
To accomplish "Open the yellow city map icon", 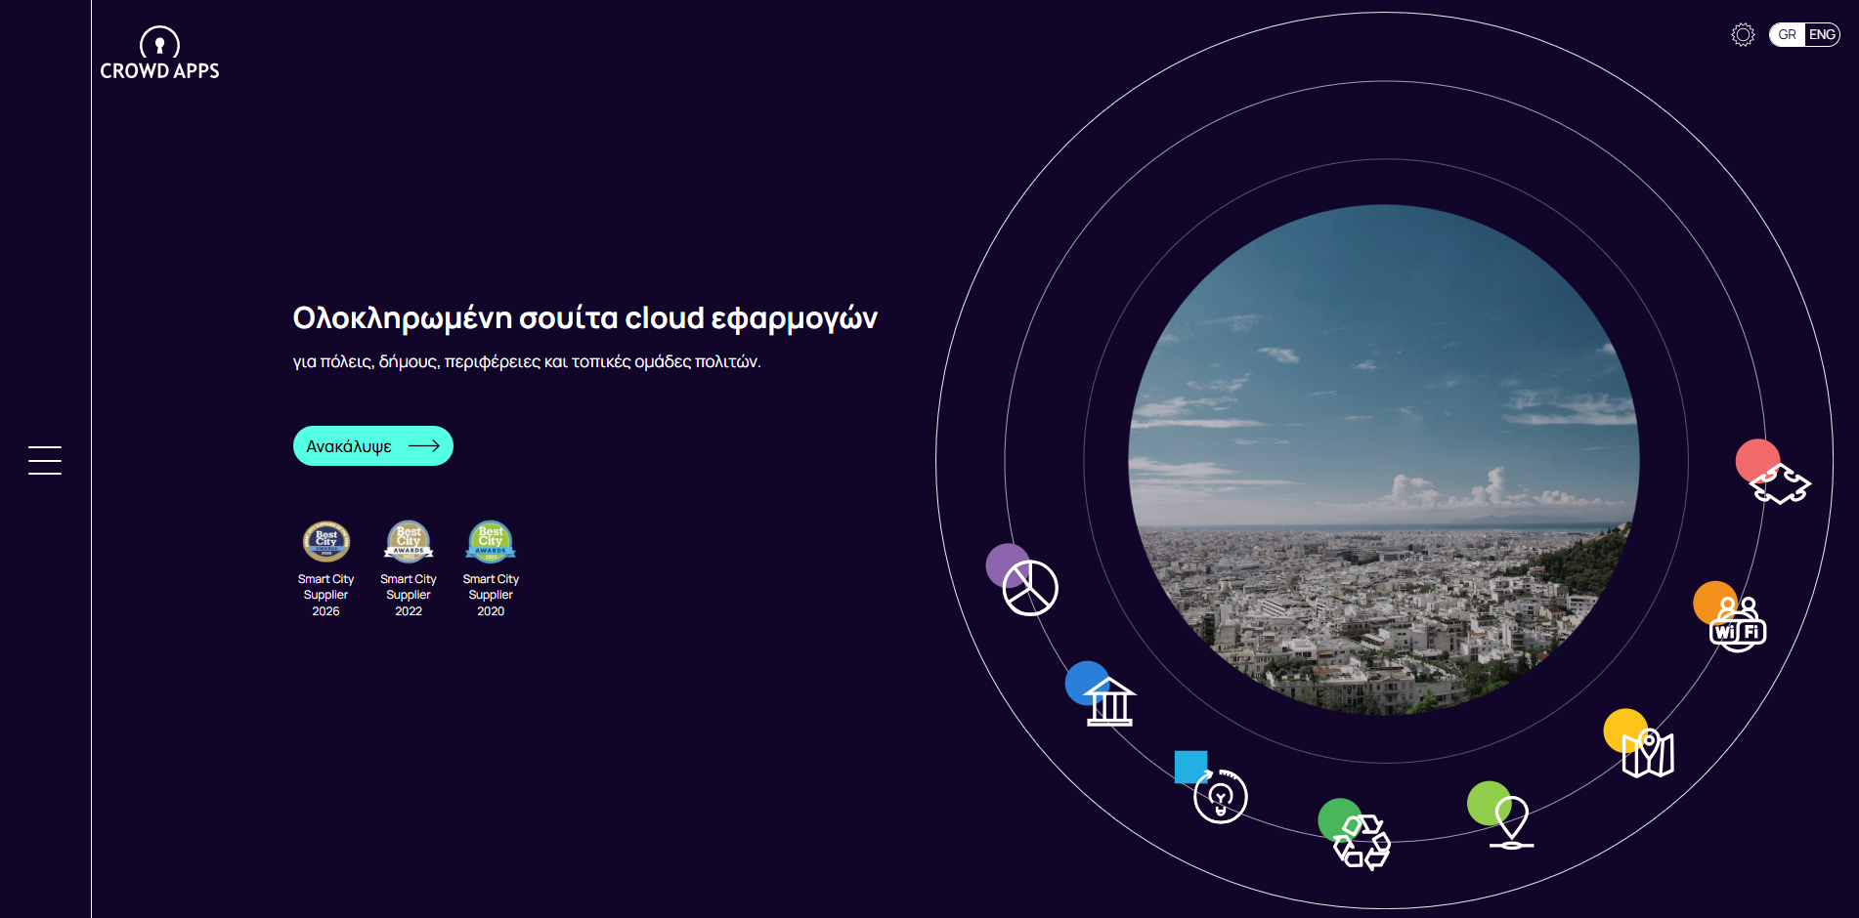I will pos(1646,753).
